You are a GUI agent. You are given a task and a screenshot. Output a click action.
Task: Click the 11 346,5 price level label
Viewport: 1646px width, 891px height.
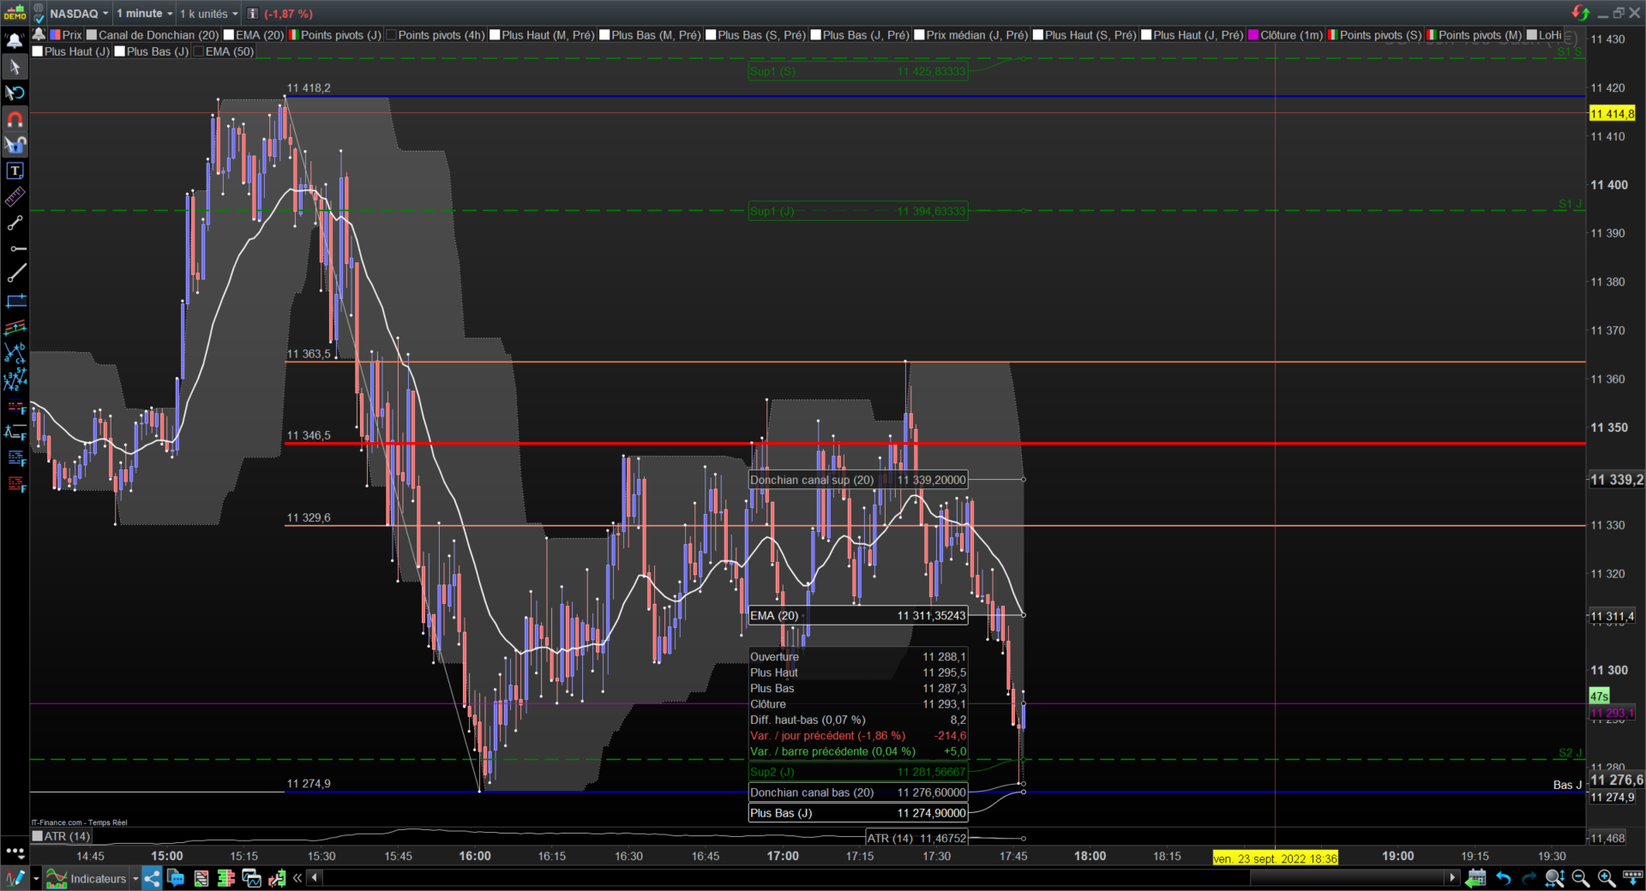pyautogui.click(x=309, y=435)
